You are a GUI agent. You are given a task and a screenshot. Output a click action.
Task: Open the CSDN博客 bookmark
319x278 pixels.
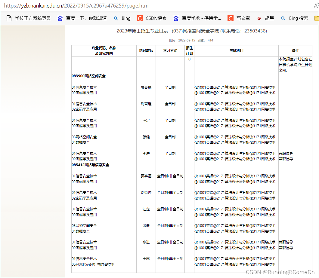click(x=152, y=18)
